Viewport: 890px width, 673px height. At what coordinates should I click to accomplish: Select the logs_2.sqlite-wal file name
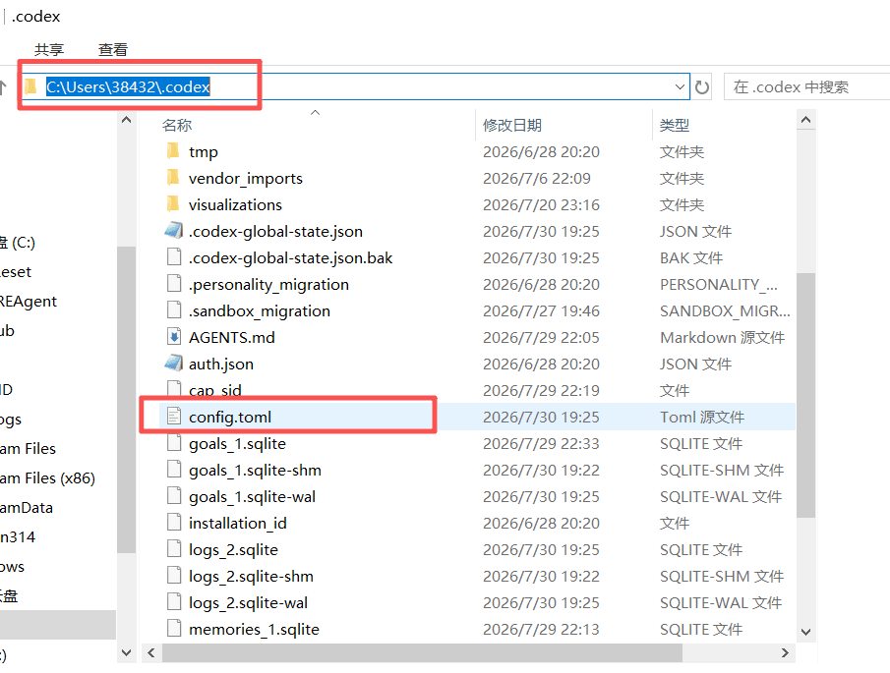pyautogui.click(x=248, y=602)
